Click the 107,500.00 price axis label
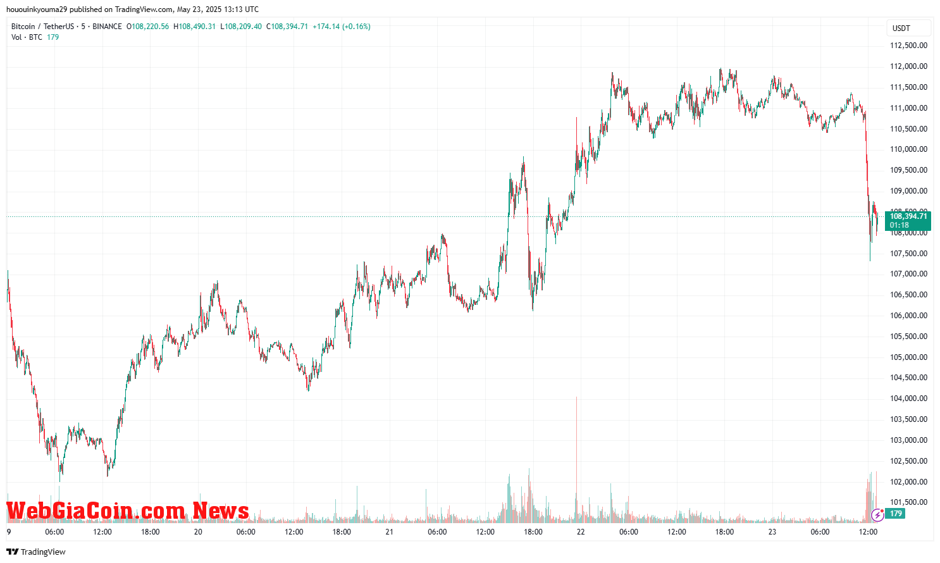Image resolution: width=940 pixels, height=563 pixels. coord(909,254)
